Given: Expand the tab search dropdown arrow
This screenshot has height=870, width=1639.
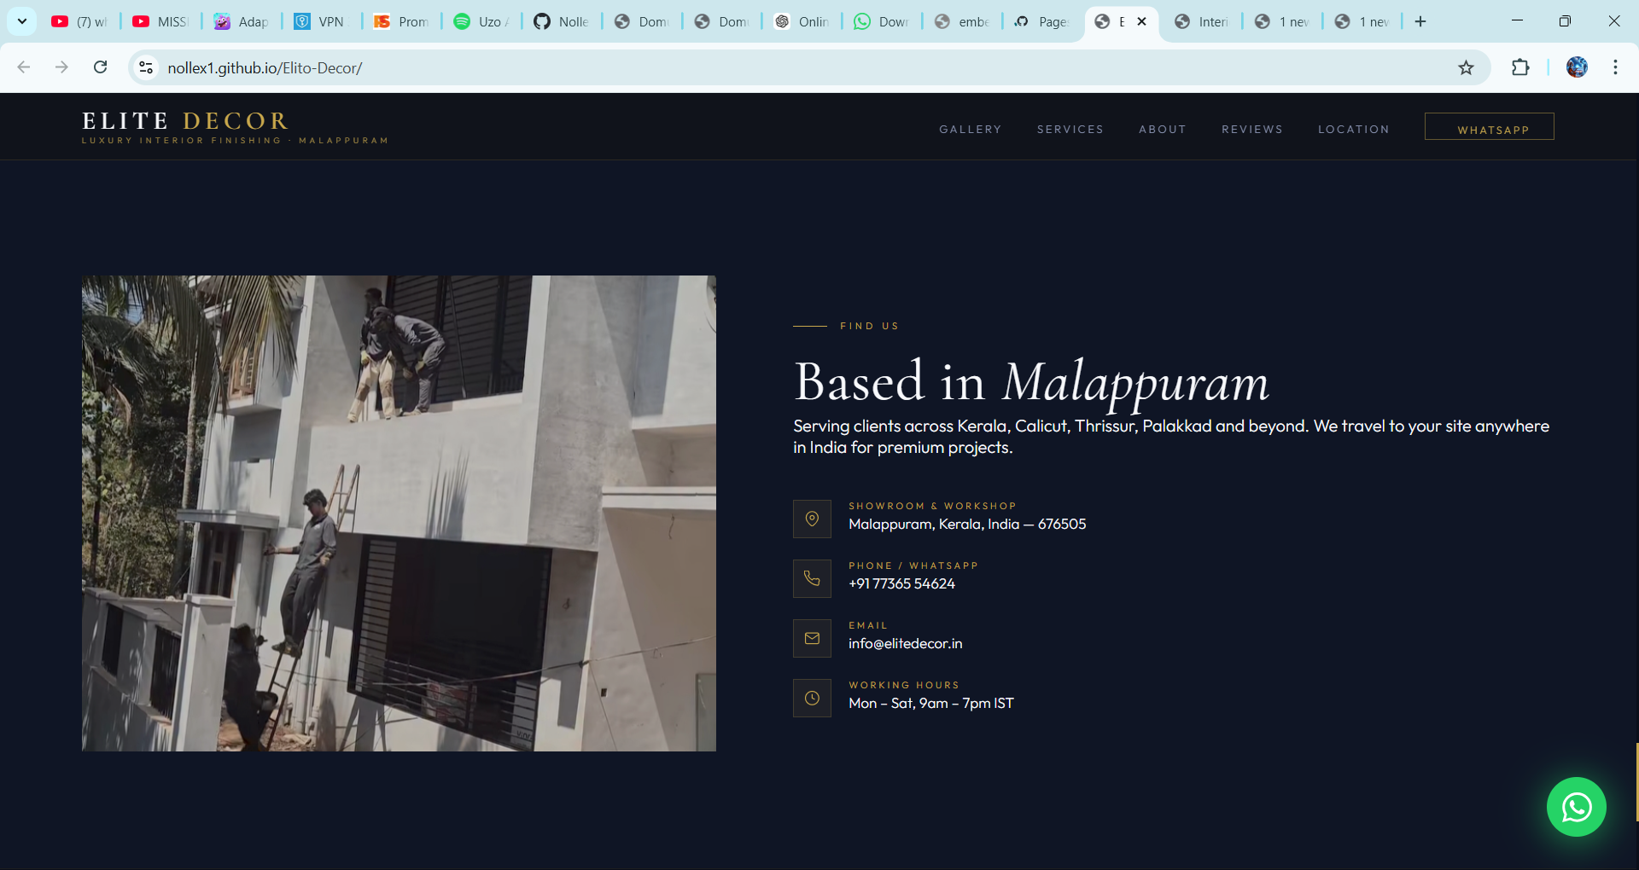Looking at the screenshot, I should [x=22, y=21].
